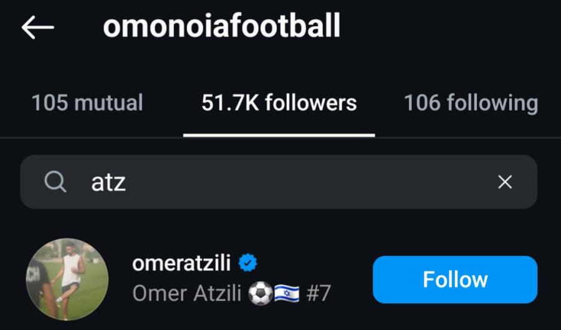Clear the search text with X icon

click(x=505, y=182)
